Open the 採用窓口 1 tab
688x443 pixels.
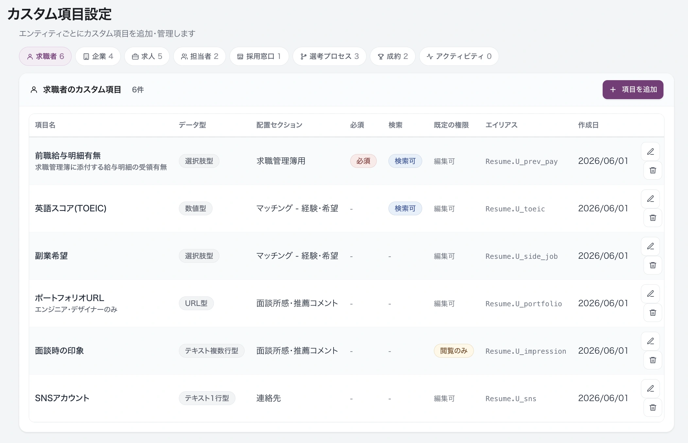pos(259,56)
